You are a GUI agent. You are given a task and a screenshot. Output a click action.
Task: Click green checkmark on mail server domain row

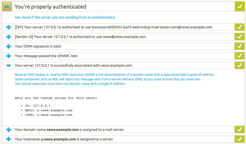240,129
